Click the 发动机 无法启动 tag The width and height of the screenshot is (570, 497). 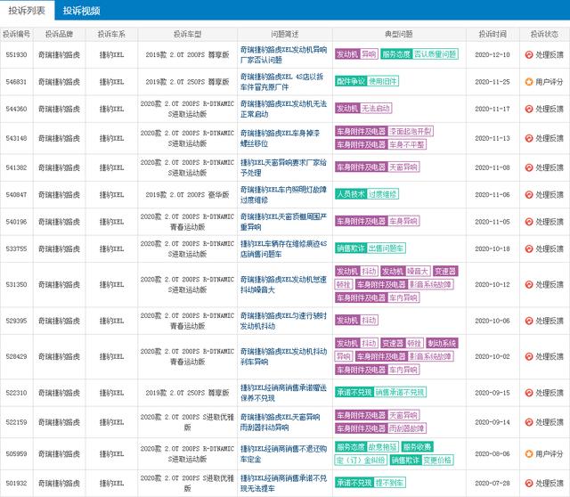(363, 109)
